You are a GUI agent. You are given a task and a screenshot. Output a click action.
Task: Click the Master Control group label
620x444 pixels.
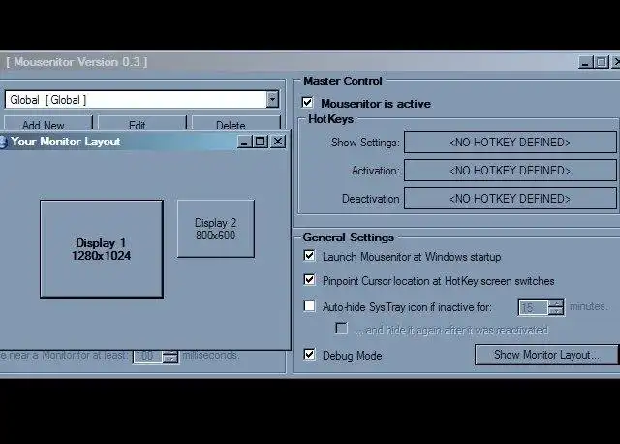(x=342, y=81)
